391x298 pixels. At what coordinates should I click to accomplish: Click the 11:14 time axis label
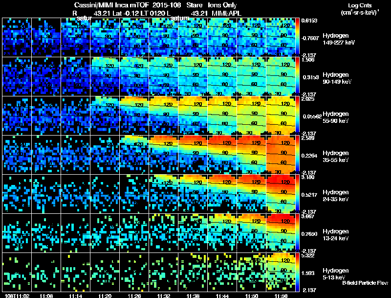coord(76,296)
